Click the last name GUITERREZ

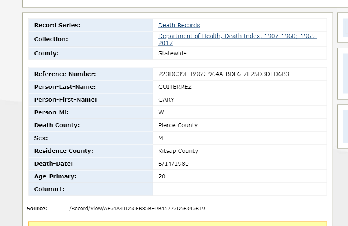coord(175,87)
